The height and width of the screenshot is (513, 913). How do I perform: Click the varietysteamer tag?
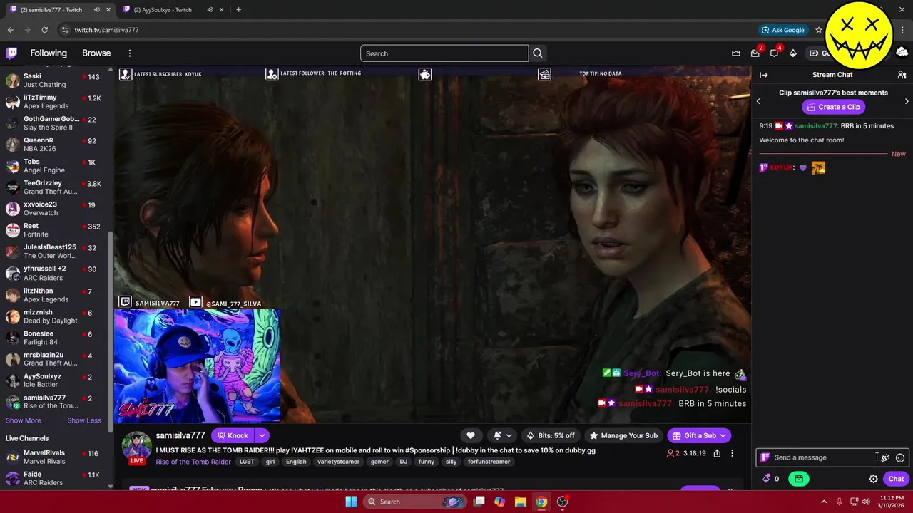tap(339, 462)
